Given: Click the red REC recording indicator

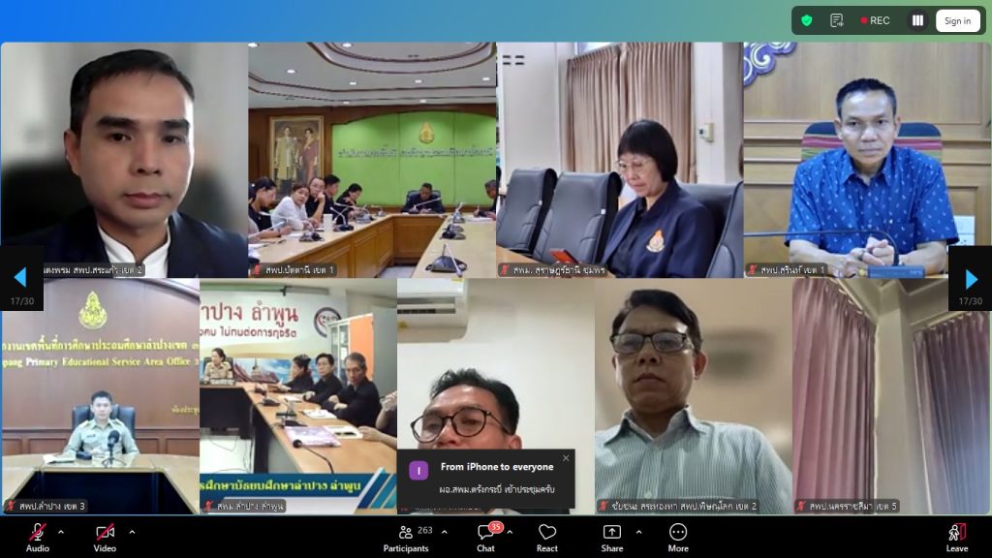Looking at the screenshot, I should click(875, 20).
